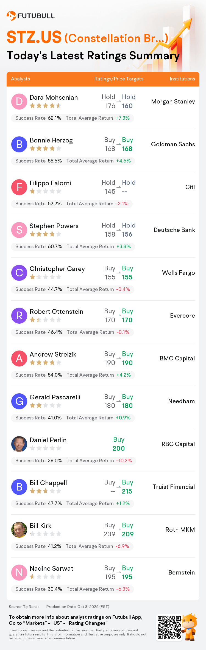206x650 pixels.
Task: Click Bonnie Herzog's blue B avatar
Action: [19, 144]
